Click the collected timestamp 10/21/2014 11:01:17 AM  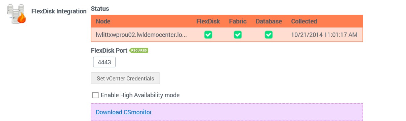(324, 35)
